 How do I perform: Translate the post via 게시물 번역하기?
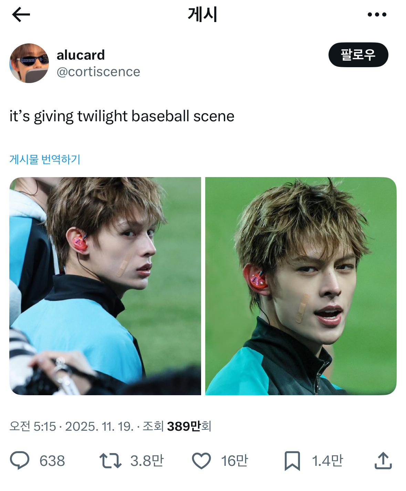(x=45, y=159)
